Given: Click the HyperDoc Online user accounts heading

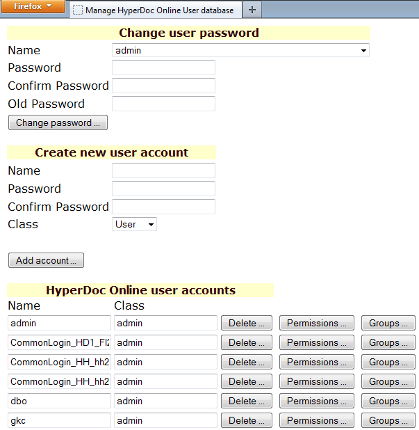Looking at the screenshot, I should (140, 290).
